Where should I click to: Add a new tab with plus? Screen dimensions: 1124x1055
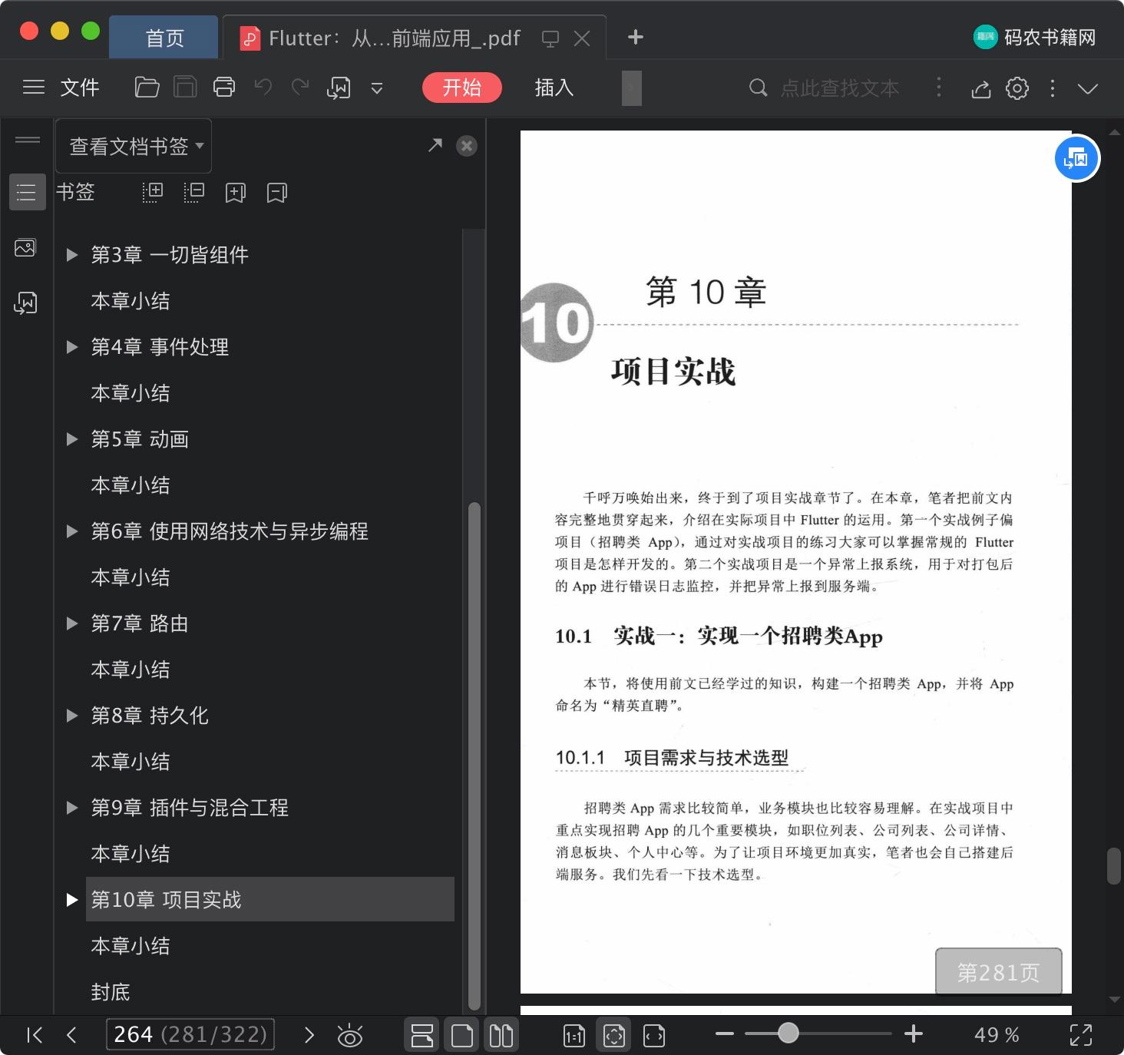click(636, 37)
